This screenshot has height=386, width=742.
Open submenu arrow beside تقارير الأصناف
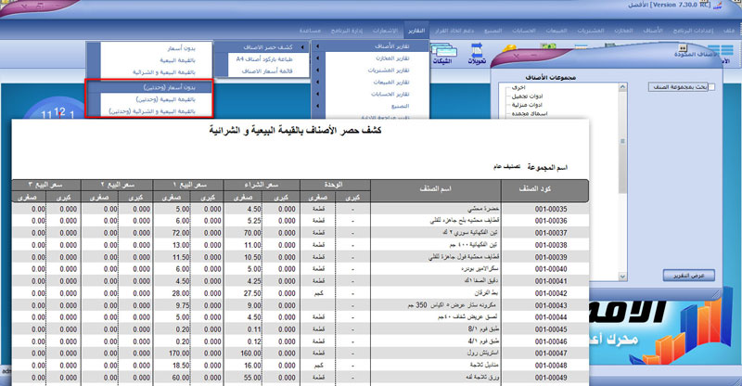pos(317,46)
